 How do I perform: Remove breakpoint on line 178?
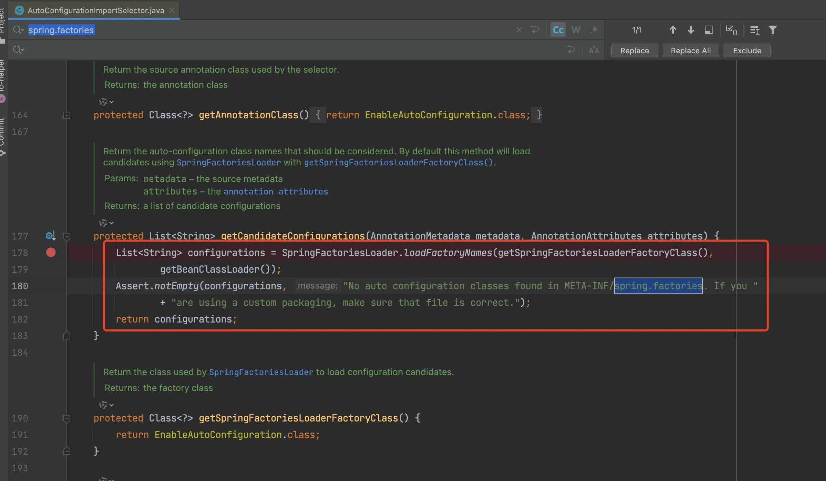point(51,253)
